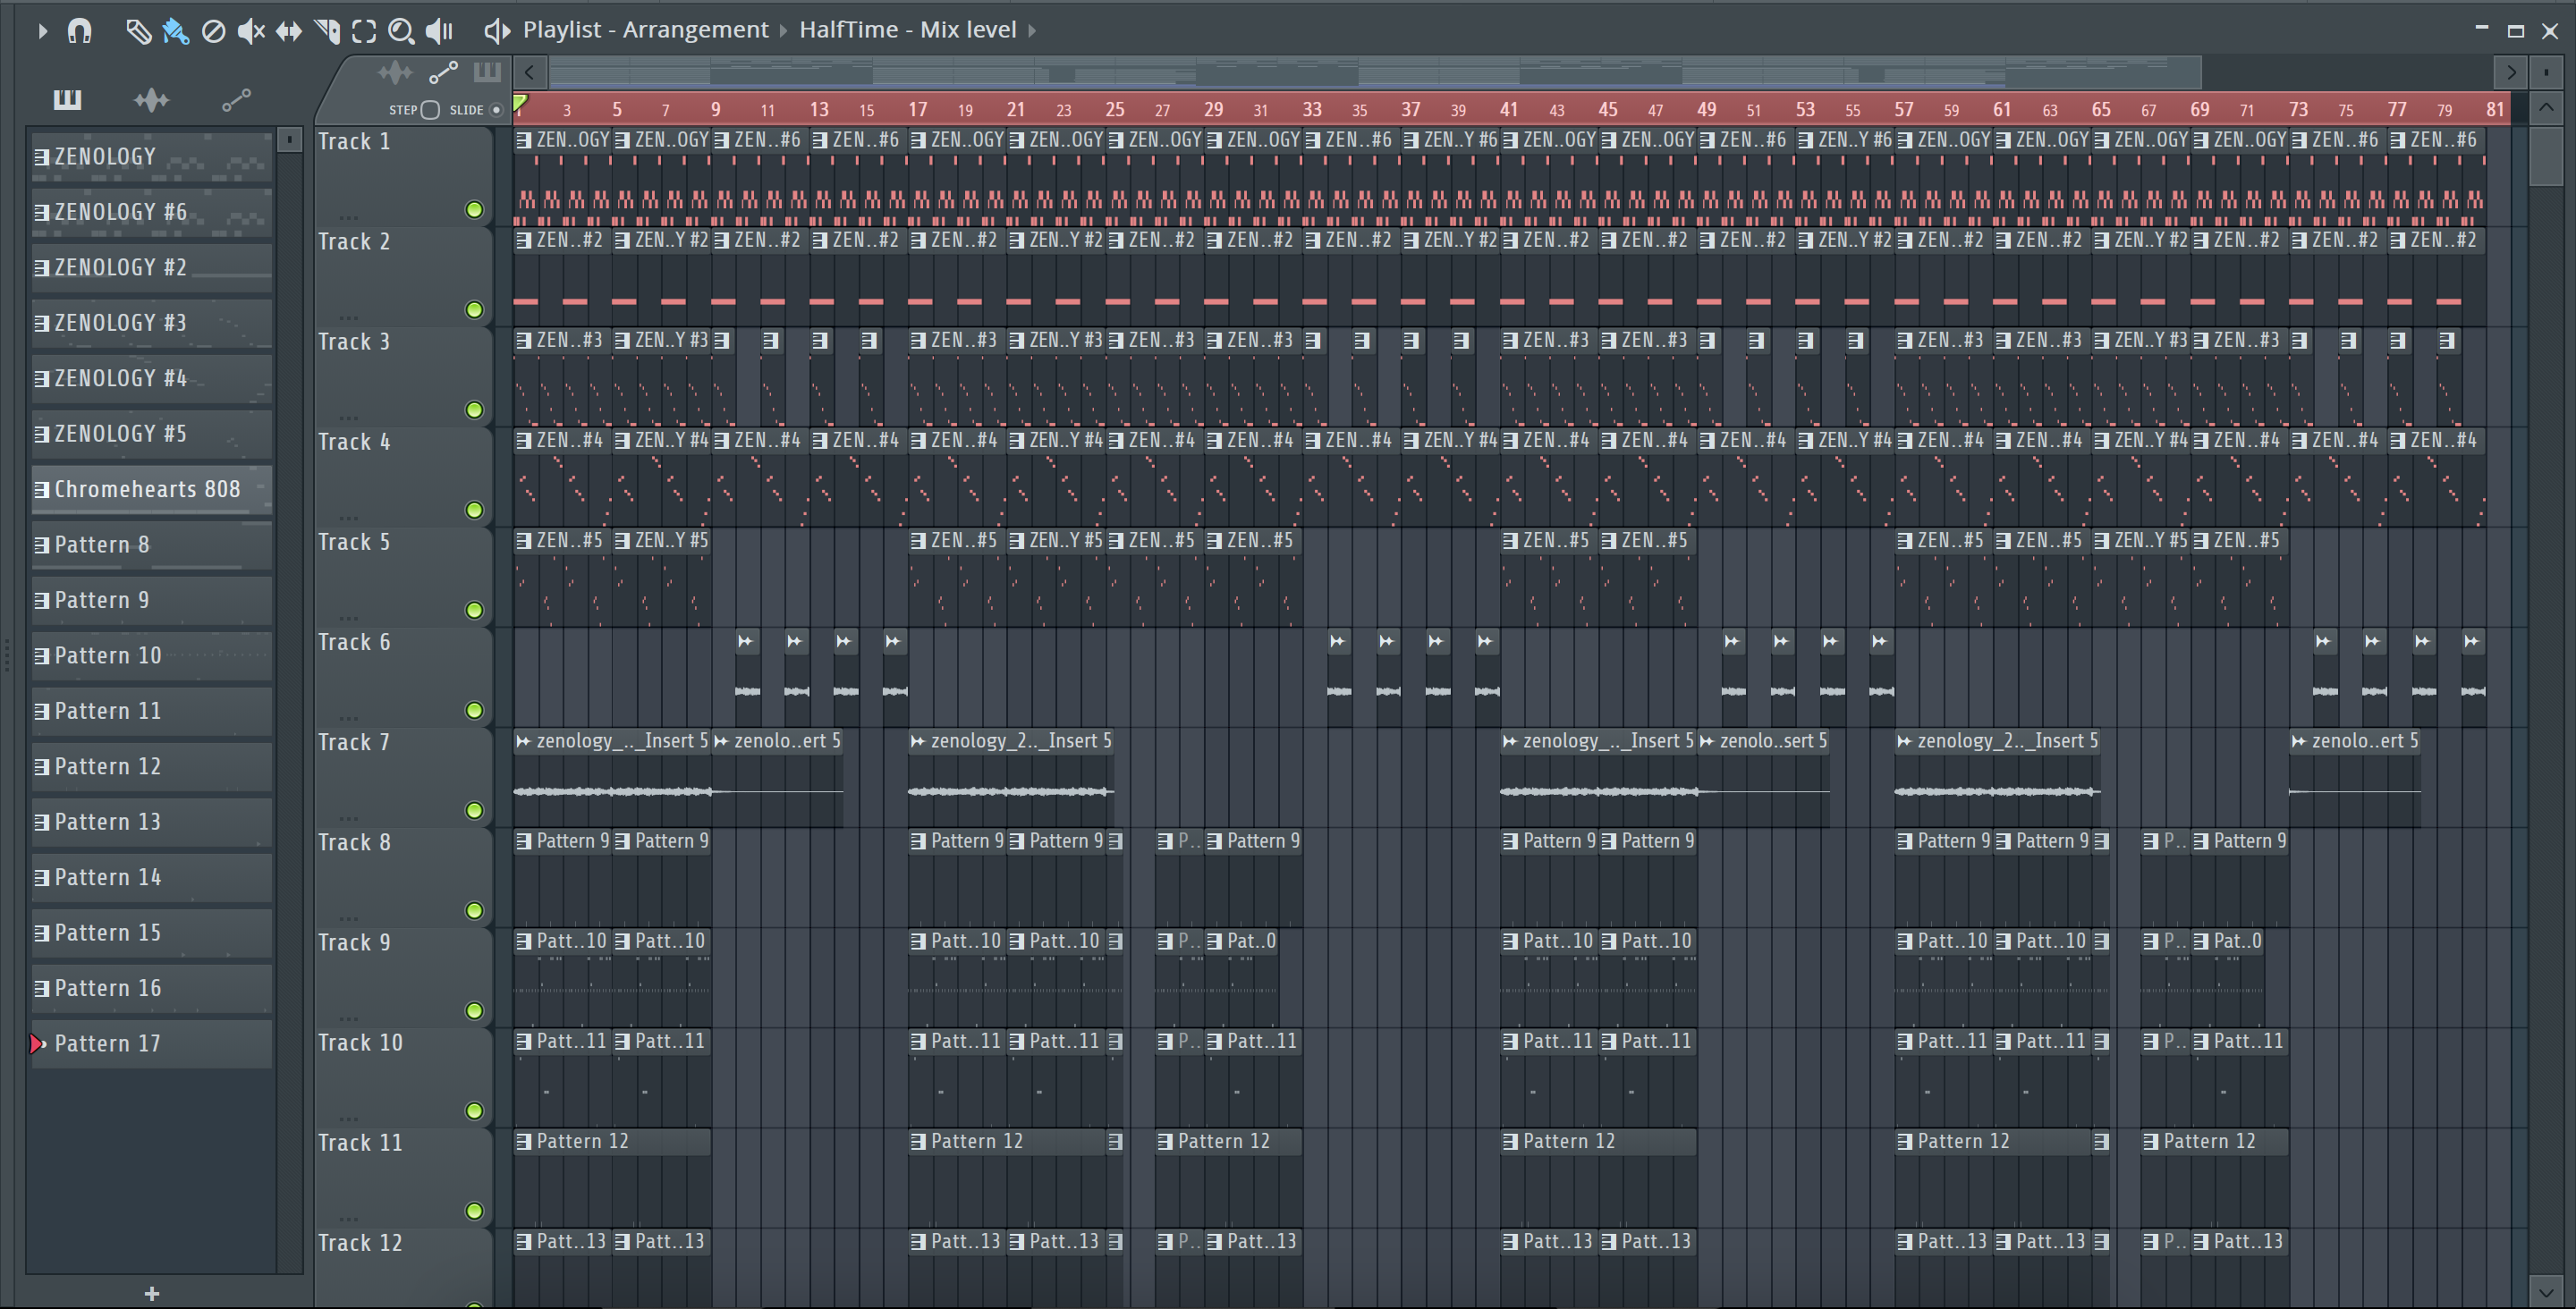The height and width of the screenshot is (1309, 2576).
Task: Add new pattern with plus button
Action: coord(152,1294)
